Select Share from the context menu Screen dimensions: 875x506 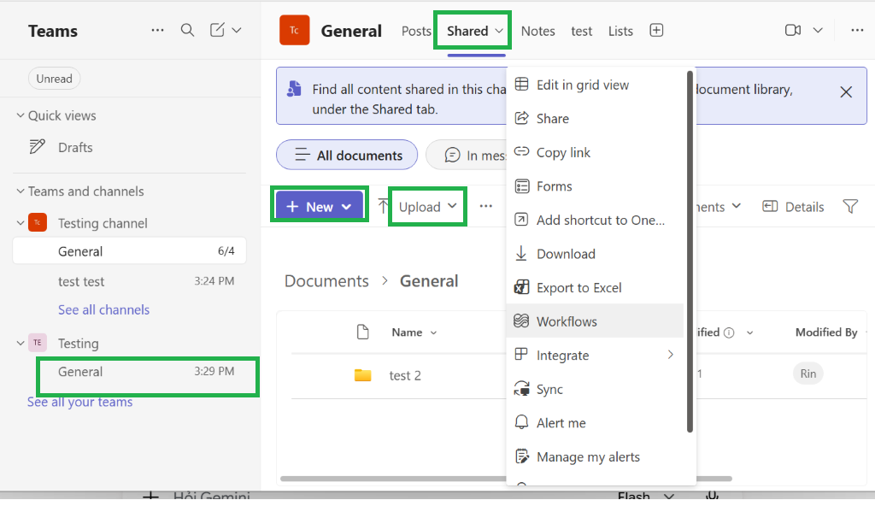click(x=595, y=119)
